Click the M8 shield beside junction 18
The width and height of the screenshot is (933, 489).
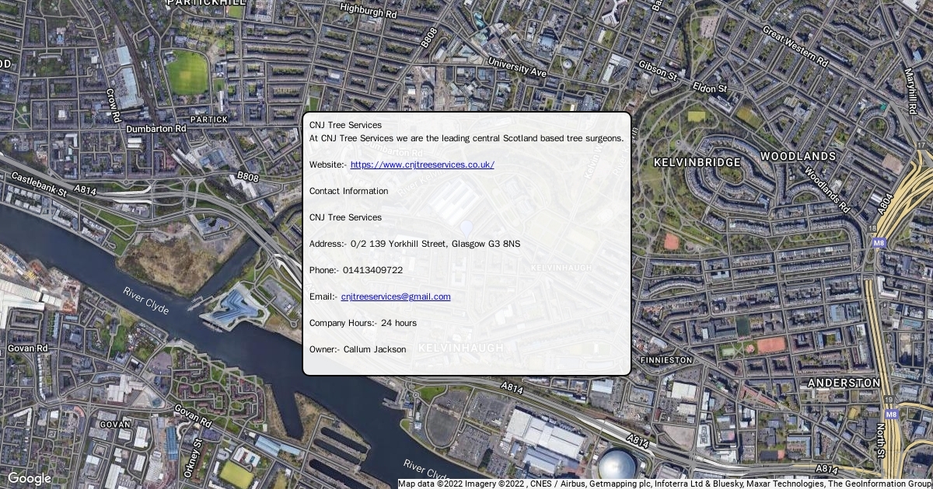pyautogui.click(x=879, y=243)
